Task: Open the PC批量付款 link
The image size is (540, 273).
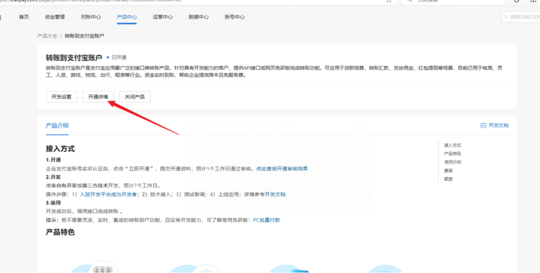Action: (267, 220)
